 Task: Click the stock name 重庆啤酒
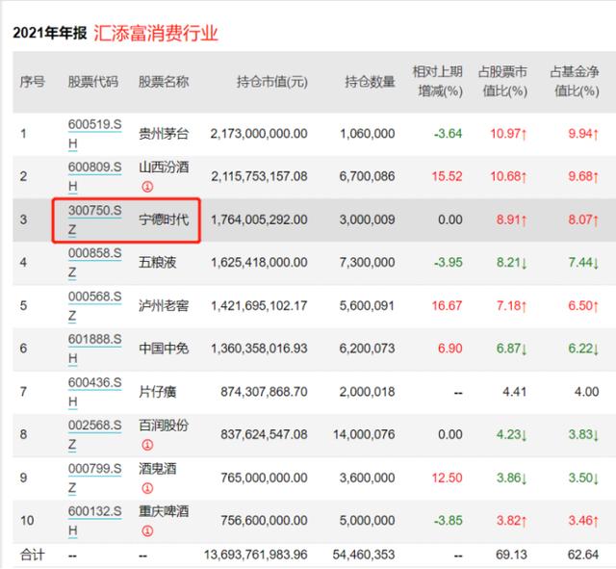pyautogui.click(x=164, y=511)
